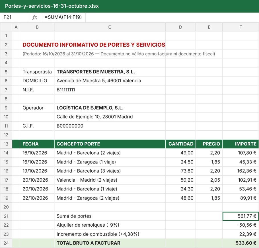Click the 'CONCEPTO PORTE' table header

(x=110, y=144)
